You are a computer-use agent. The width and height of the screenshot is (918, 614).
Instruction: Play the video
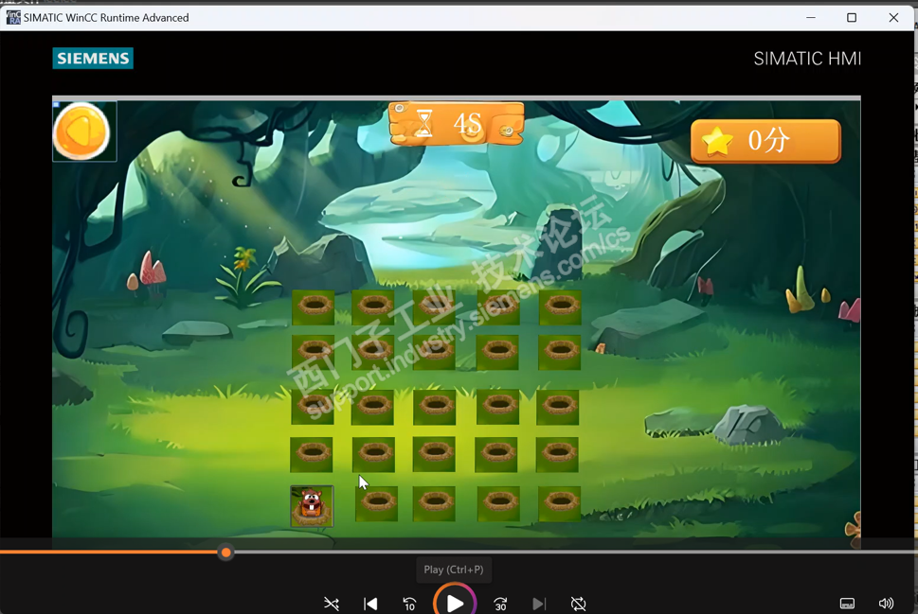pyautogui.click(x=455, y=603)
